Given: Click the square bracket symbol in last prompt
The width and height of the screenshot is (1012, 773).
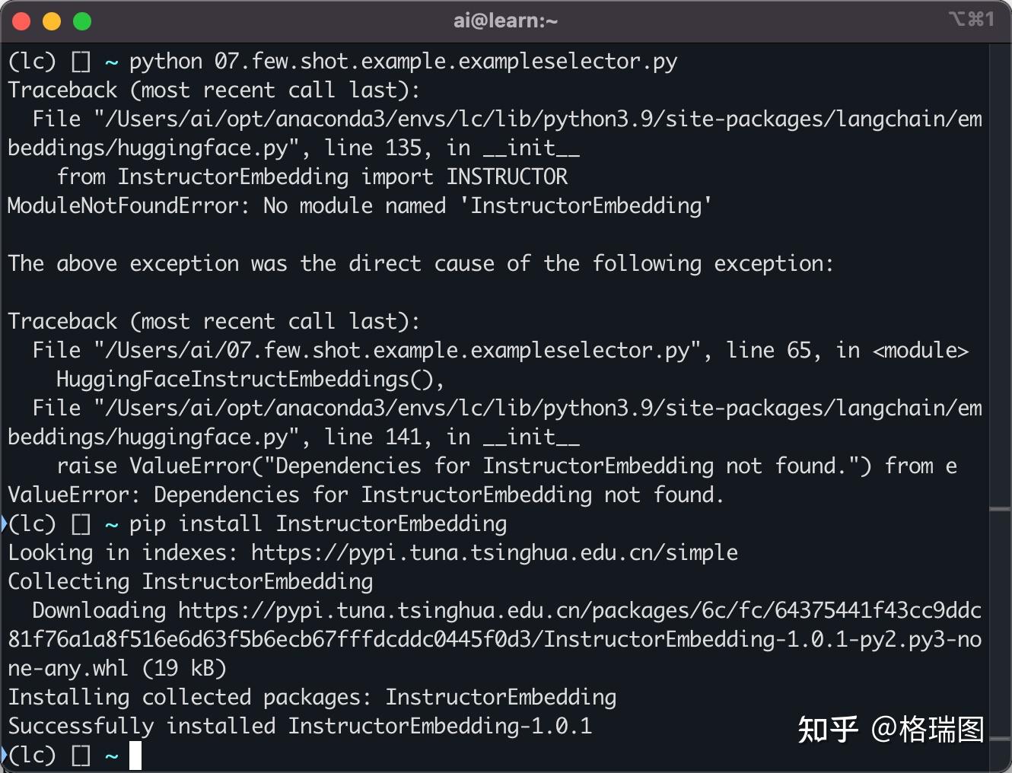Looking at the screenshot, I should [x=81, y=756].
